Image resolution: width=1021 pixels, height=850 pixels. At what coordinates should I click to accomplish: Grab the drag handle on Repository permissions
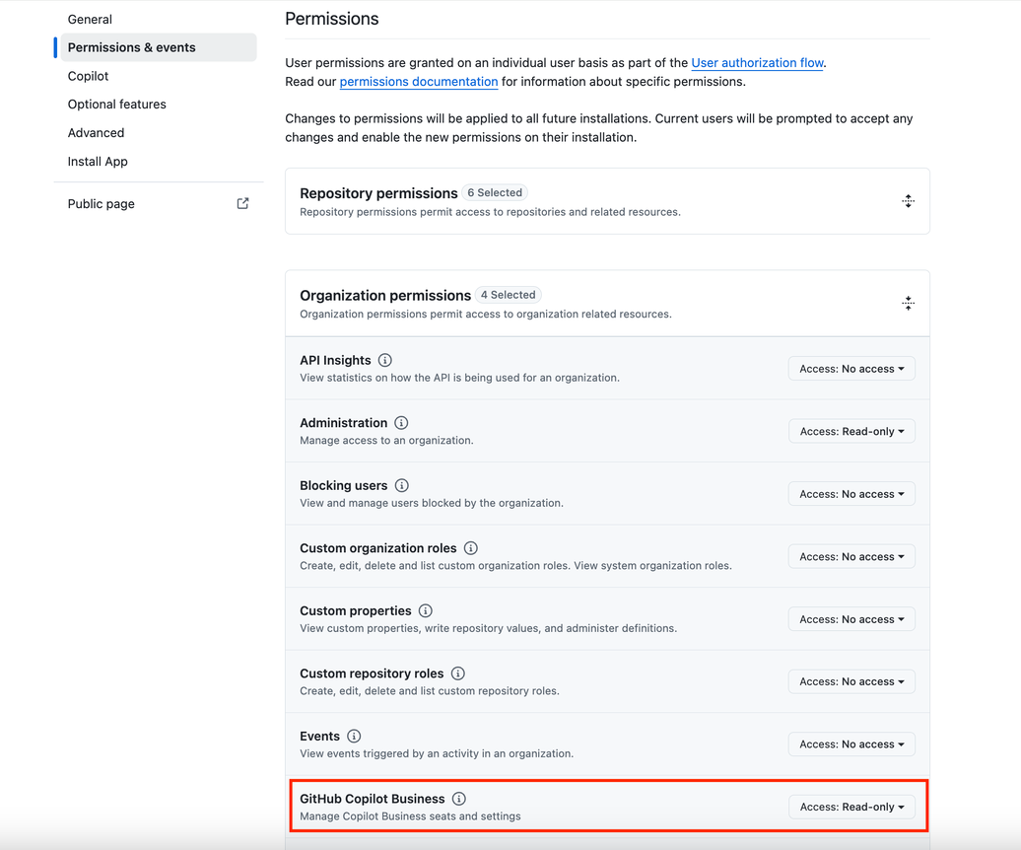pyautogui.click(x=908, y=200)
